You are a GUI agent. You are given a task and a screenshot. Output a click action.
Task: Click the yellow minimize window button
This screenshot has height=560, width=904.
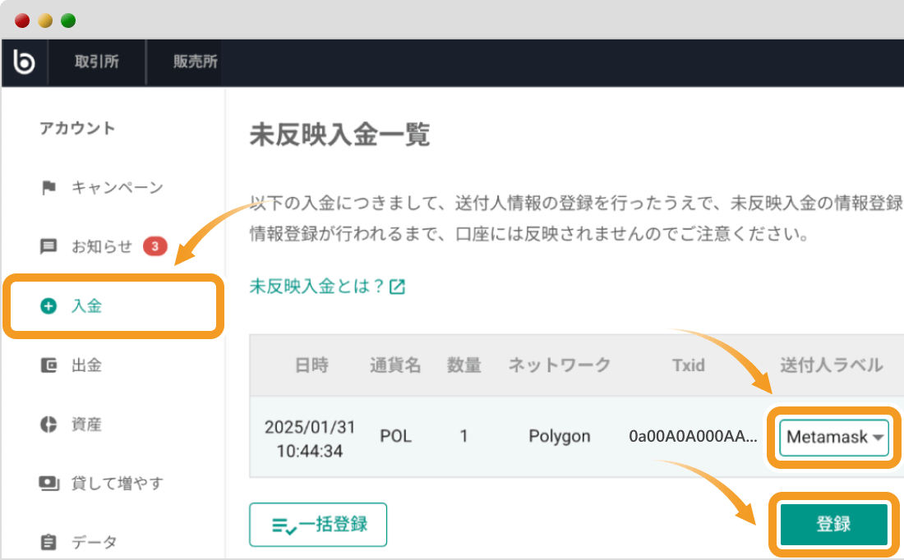[x=45, y=21]
